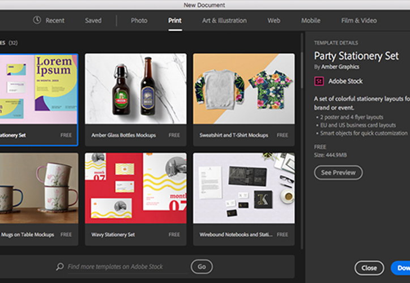Click the Go search button

click(202, 267)
